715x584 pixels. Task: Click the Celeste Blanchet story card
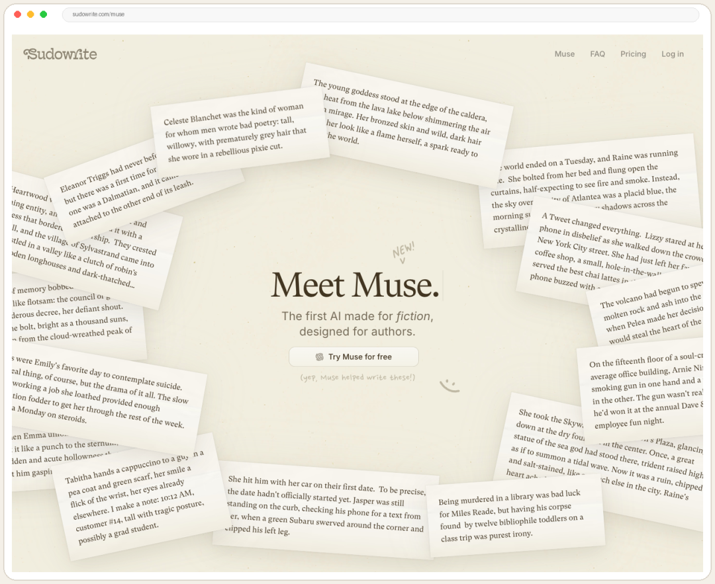pyautogui.click(x=240, y=132)
